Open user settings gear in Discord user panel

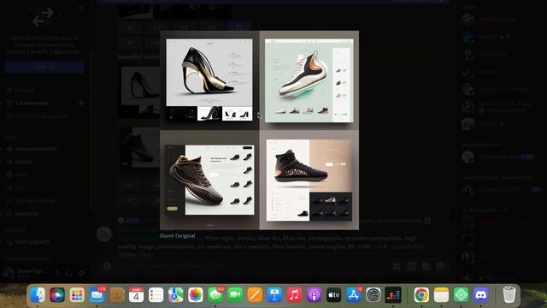81,273
